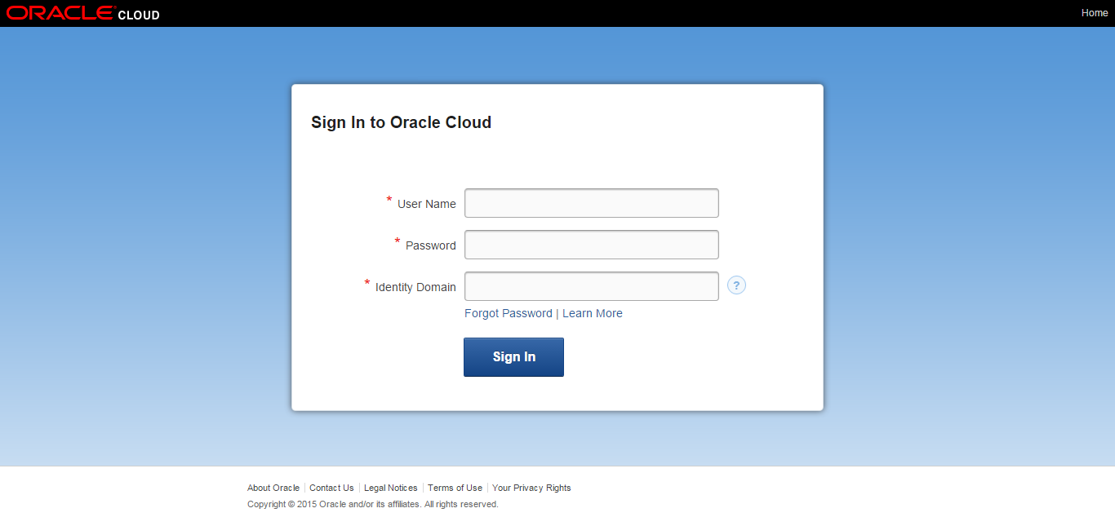
Task: Open the Forgot Password link
Action: (509, 313)
